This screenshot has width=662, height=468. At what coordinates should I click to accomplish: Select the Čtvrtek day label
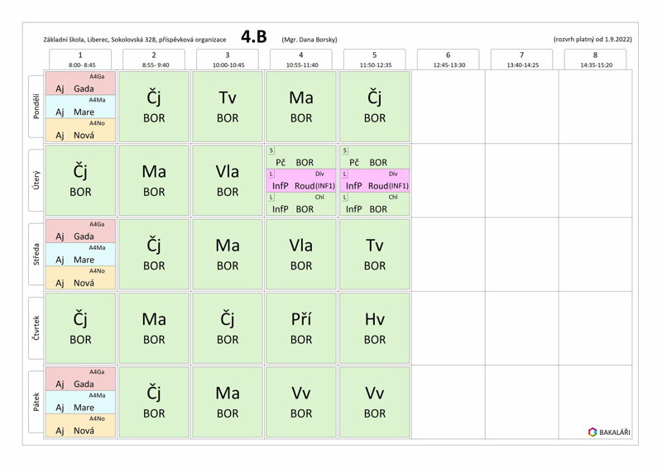click(x=36, y=329)
